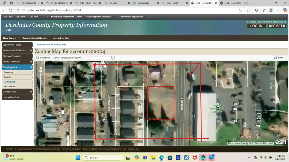This screenshot has width=289, height=162.
Task: Add this page to browser favorites
Action: click(248, 10)
